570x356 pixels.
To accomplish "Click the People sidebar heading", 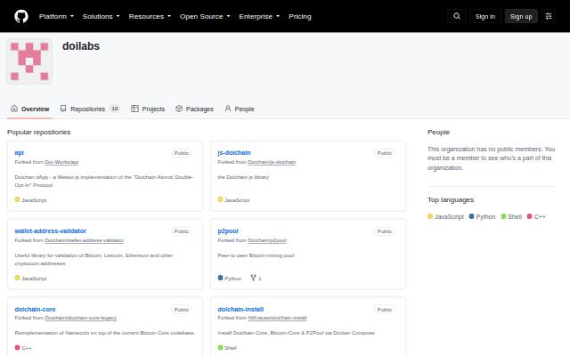I will [x=438, y=133].
